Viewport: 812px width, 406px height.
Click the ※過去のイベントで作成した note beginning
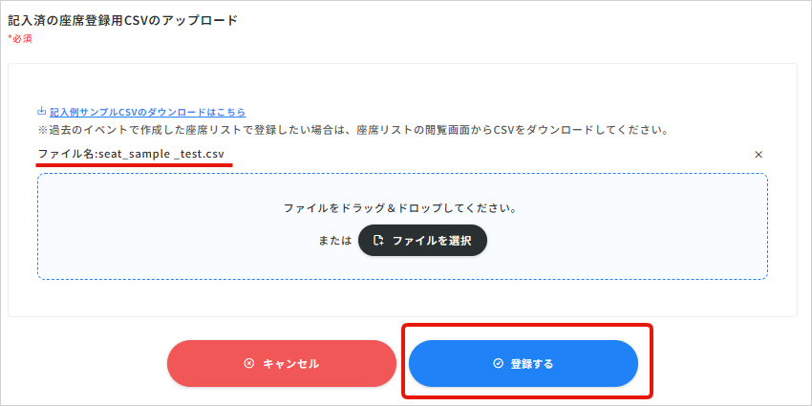(x=105, y=129)
